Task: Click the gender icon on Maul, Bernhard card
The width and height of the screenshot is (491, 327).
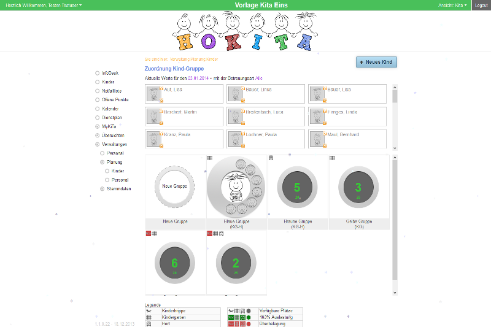Action: pyautogui.click(x=325, y=134)
